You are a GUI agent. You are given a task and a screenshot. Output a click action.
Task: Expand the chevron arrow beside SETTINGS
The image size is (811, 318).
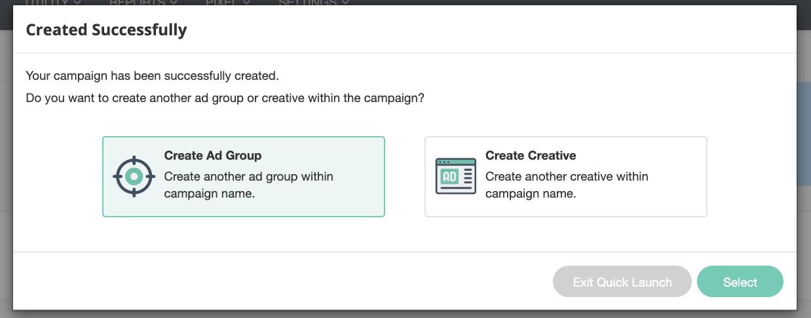click(x=345, y=3)
